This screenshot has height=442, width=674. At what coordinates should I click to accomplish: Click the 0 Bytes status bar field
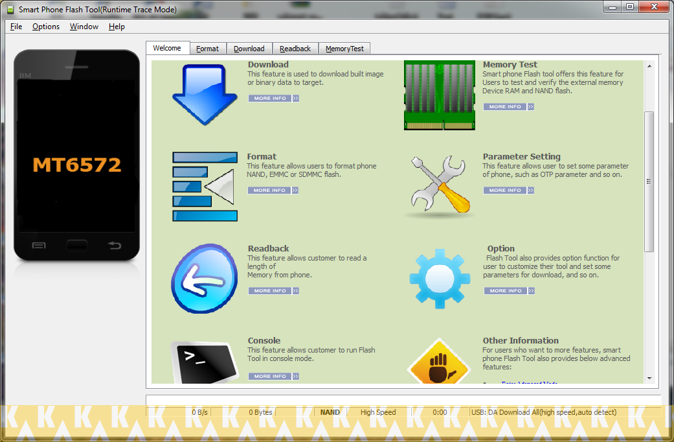pos(243,412)
